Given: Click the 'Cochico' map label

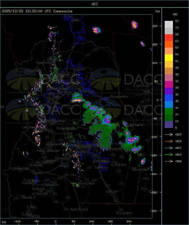Looking at the screenshot, I should coord(111,192).
